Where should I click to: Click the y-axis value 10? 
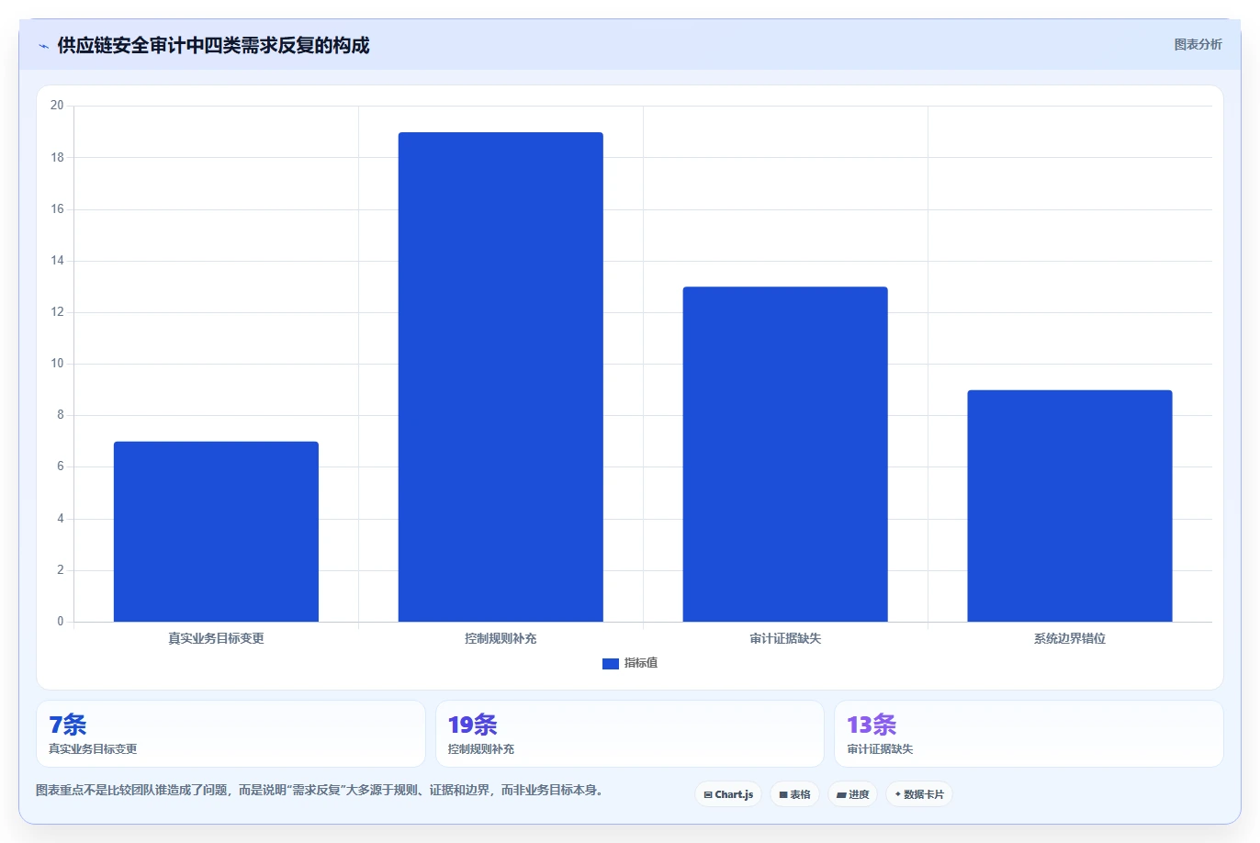tap(57, 364)
